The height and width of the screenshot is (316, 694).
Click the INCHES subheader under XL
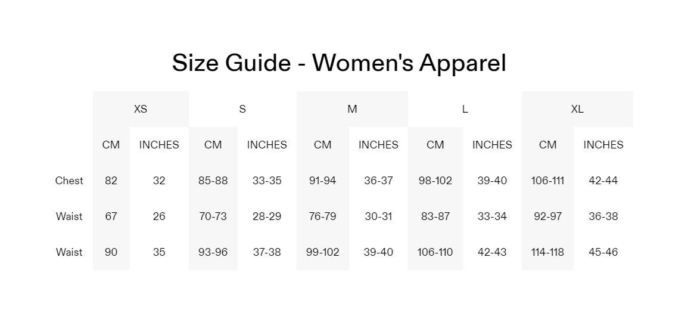pos(603,145)
